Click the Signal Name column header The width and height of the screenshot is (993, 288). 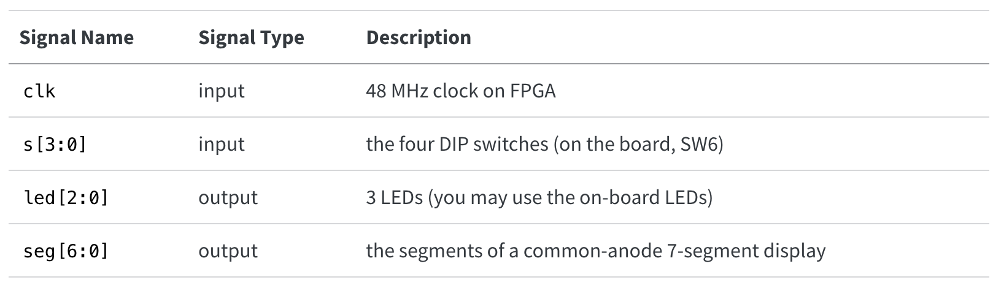[76, 37]
